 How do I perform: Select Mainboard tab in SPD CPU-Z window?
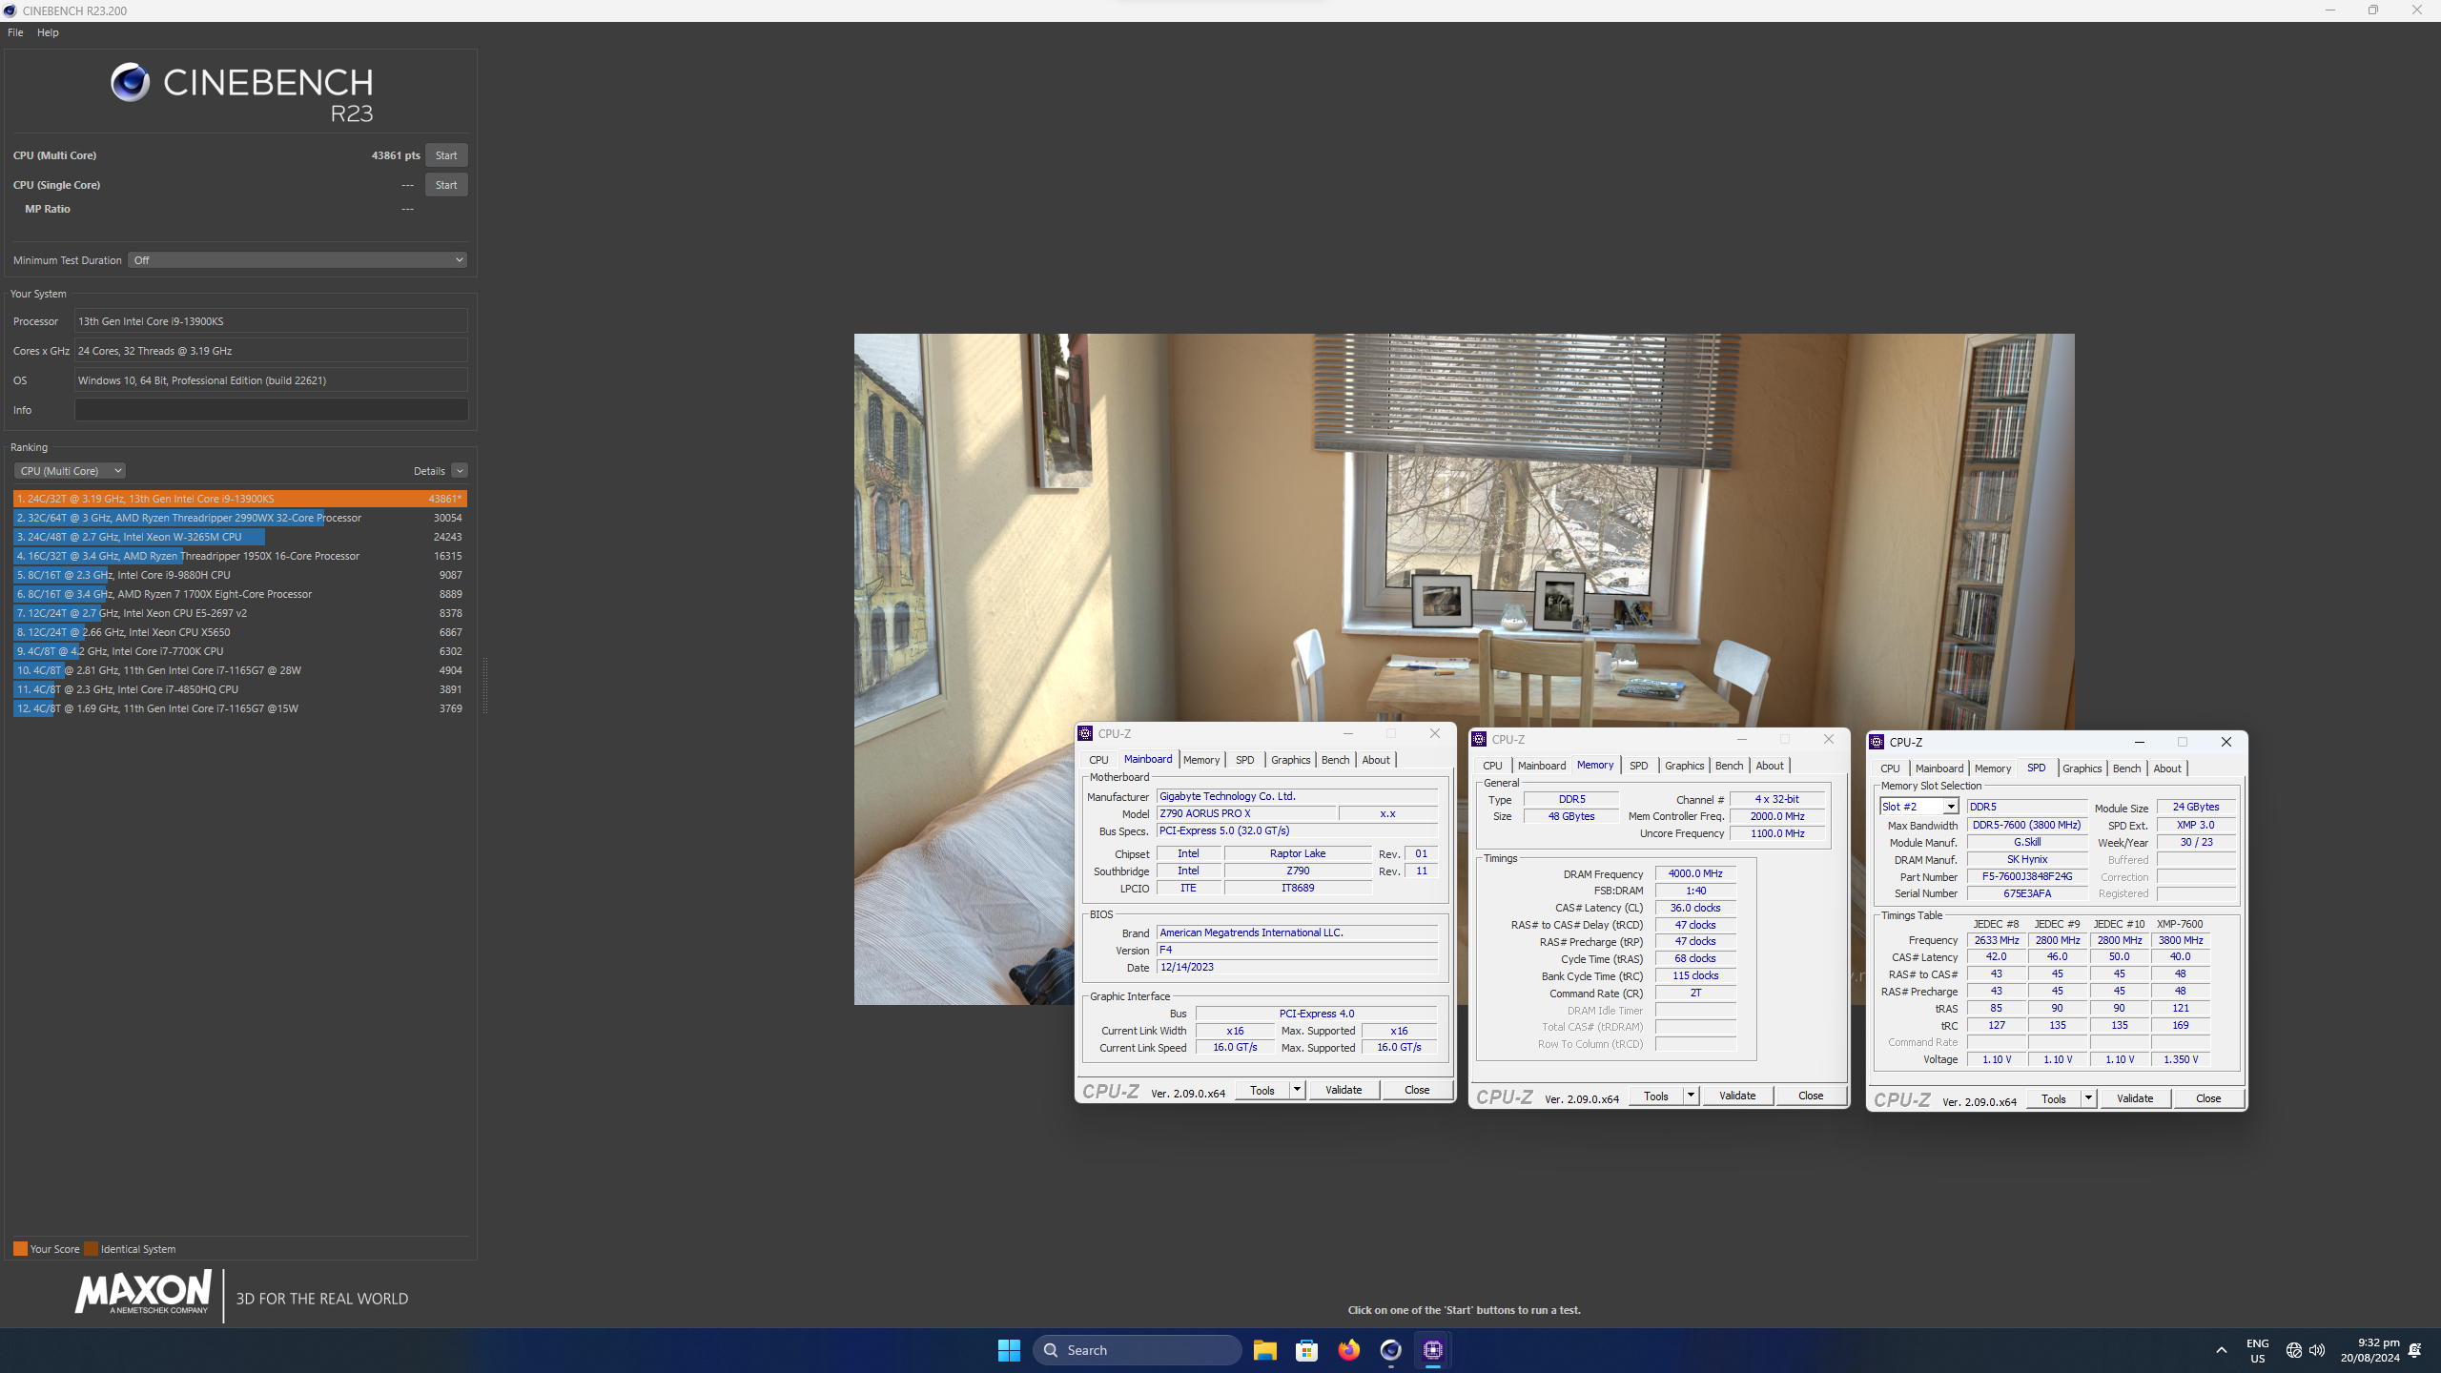1938,768
